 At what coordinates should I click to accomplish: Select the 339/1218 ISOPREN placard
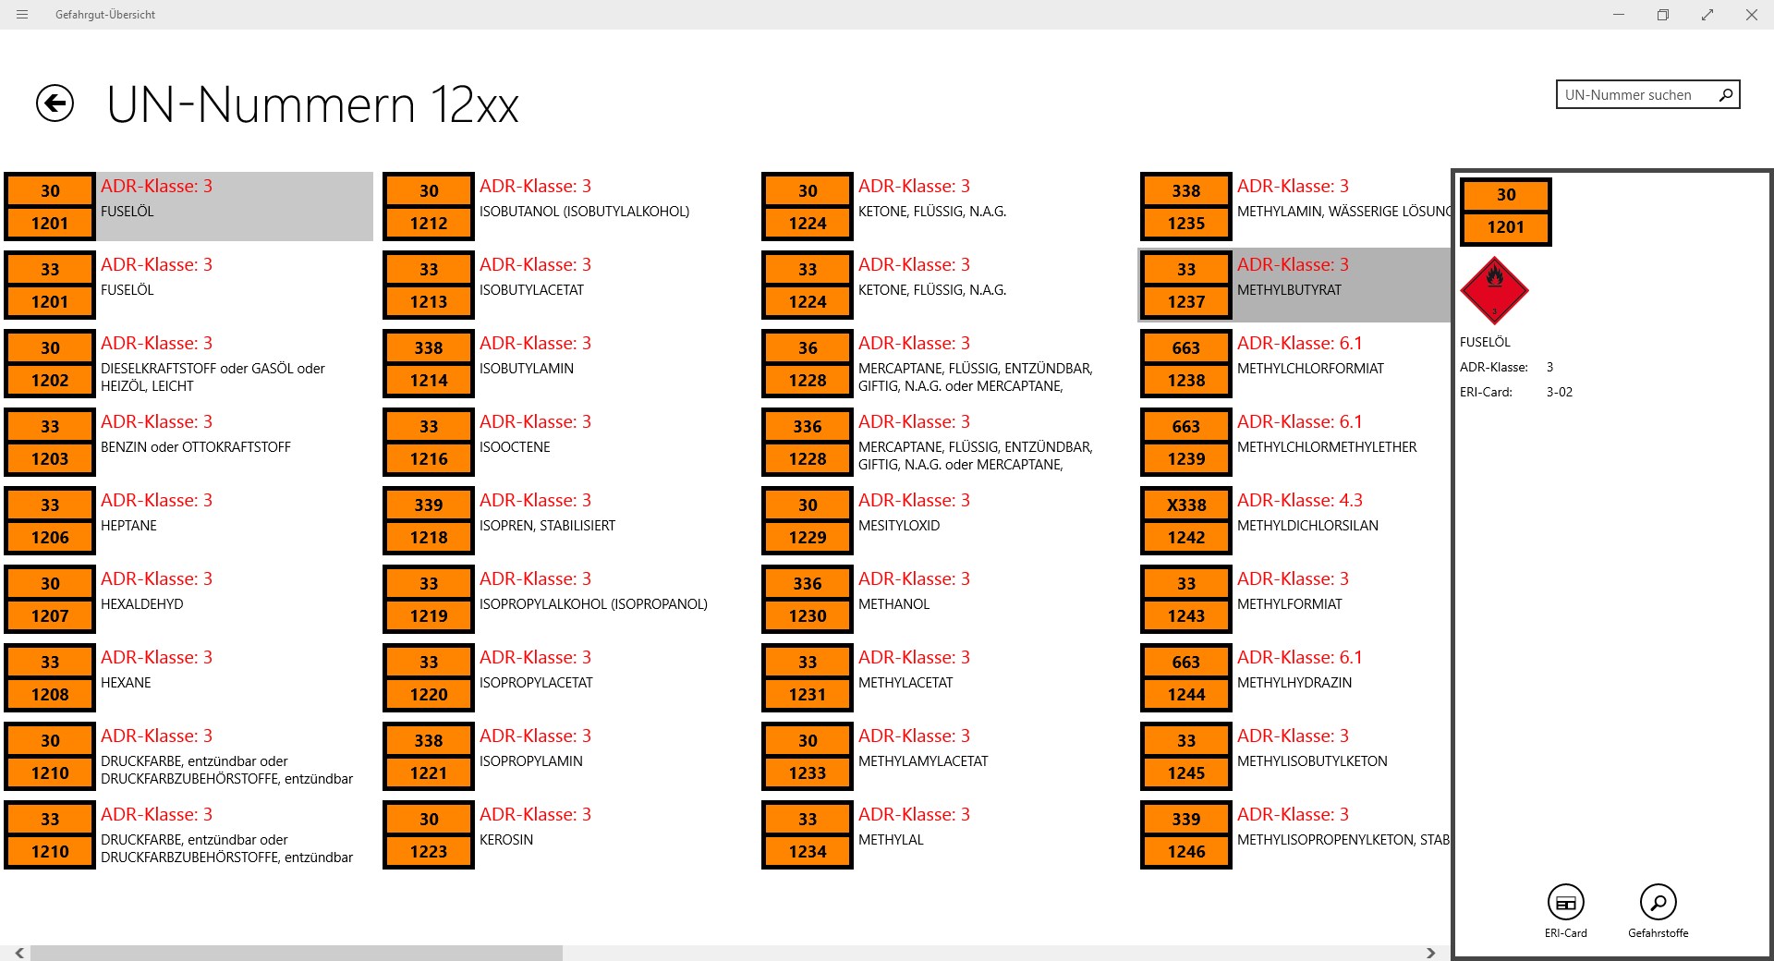[x=429, y=521]
